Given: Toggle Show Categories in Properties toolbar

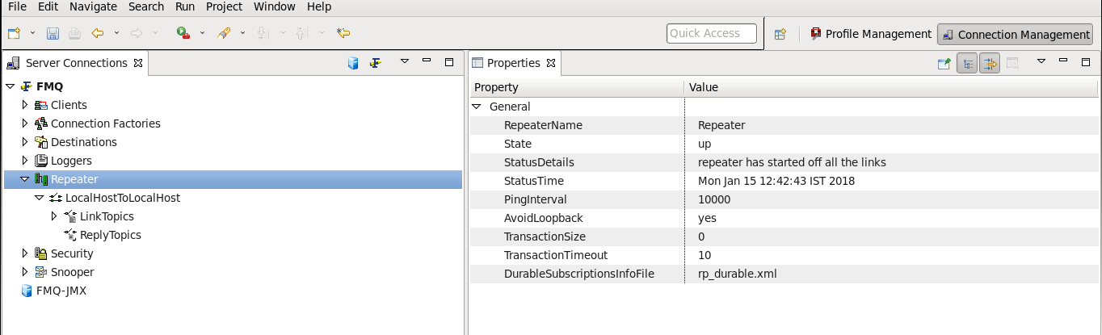Looking at the screenshot, I should coord(966,63).
